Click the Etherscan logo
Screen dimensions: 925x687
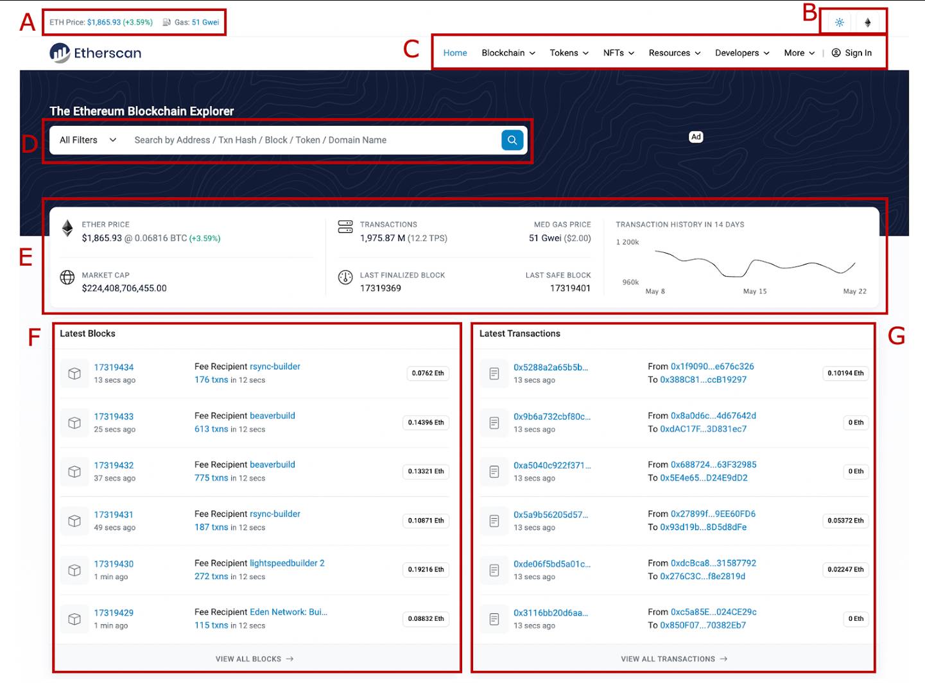point(96,53)
